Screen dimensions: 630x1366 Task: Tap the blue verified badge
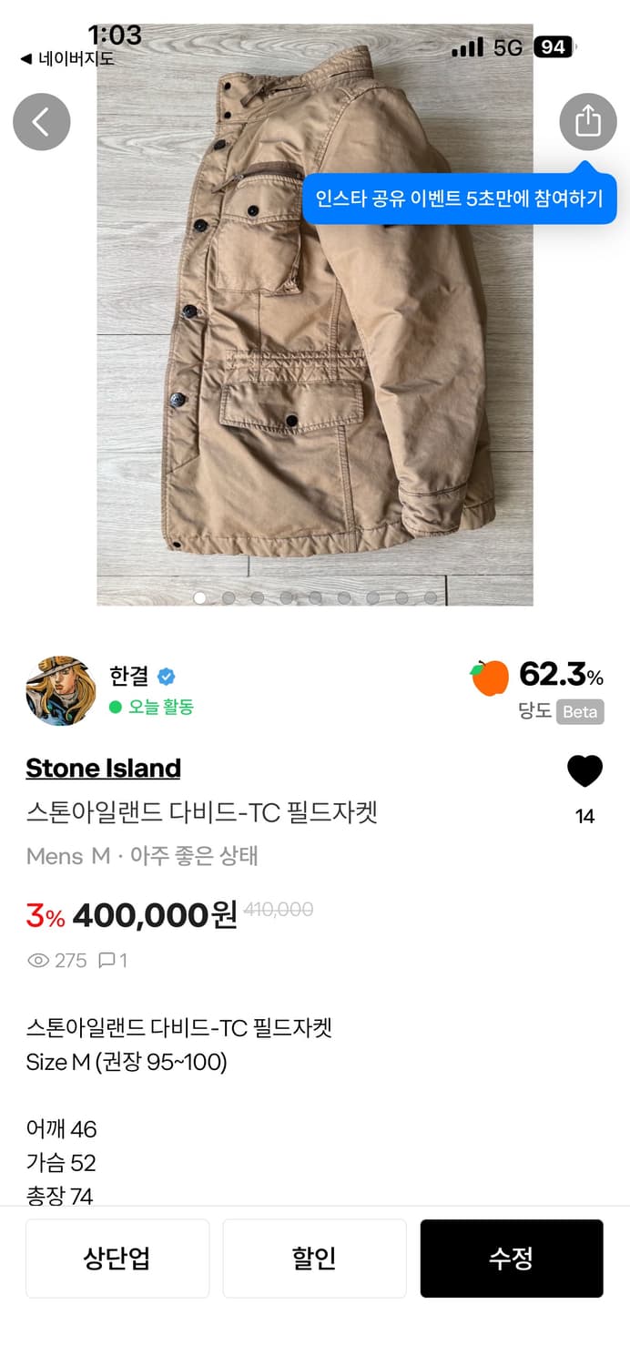(166, 677)
